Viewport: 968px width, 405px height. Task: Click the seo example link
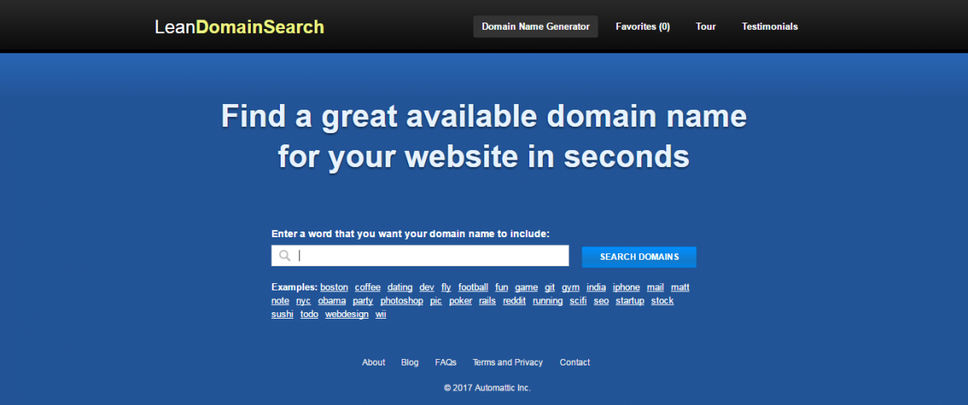coord(602,301)
